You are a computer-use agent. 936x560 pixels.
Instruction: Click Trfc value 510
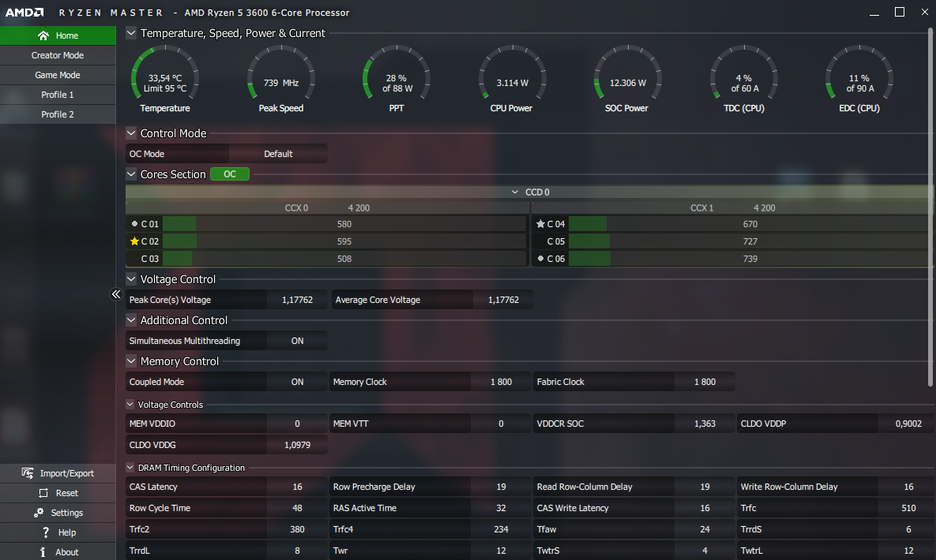pos(908,508)
